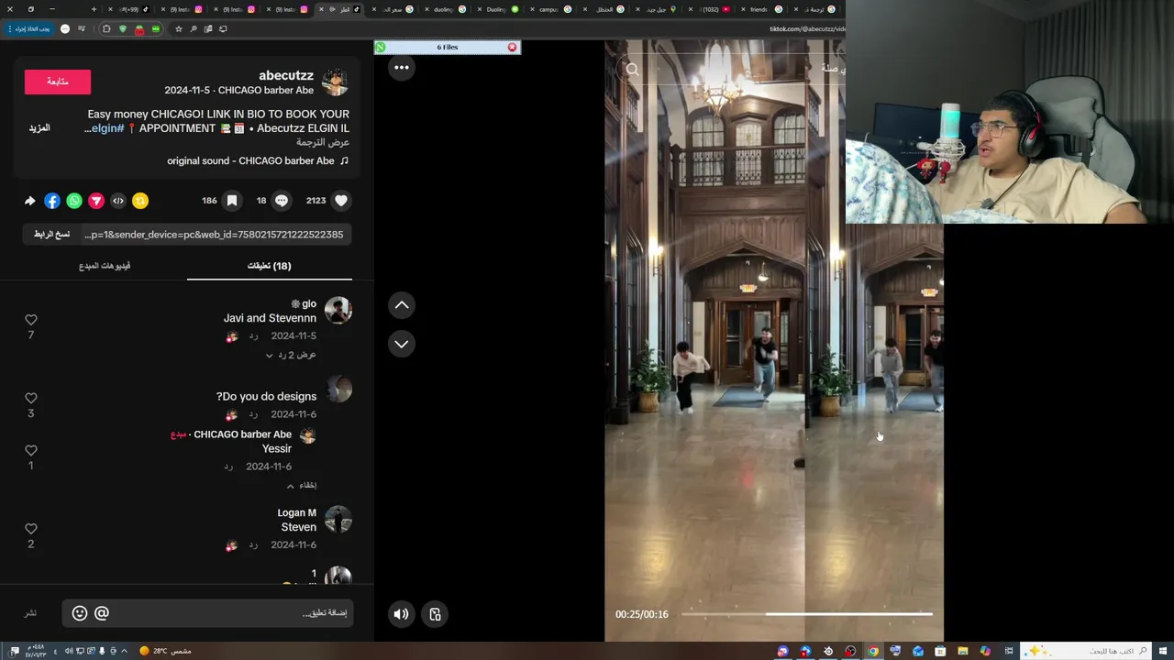
Task: Share via the red send-to-friends icon
Action: point(96,200)
